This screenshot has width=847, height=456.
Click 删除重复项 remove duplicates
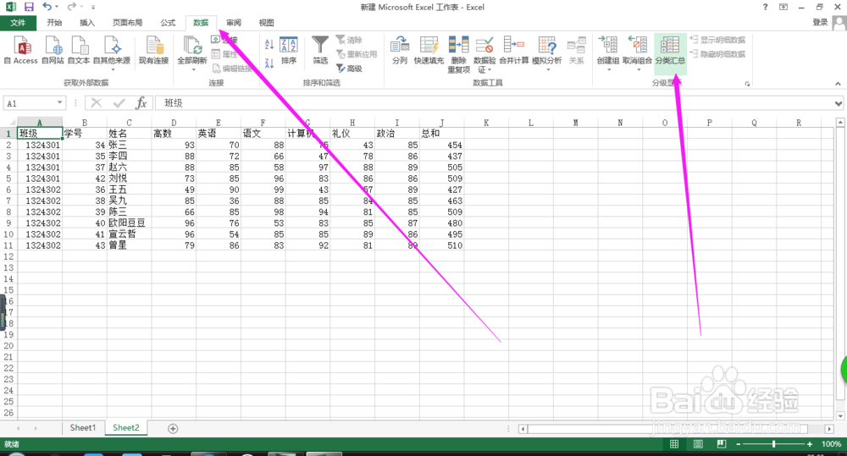pyautogui.click(x=458, y=54)
